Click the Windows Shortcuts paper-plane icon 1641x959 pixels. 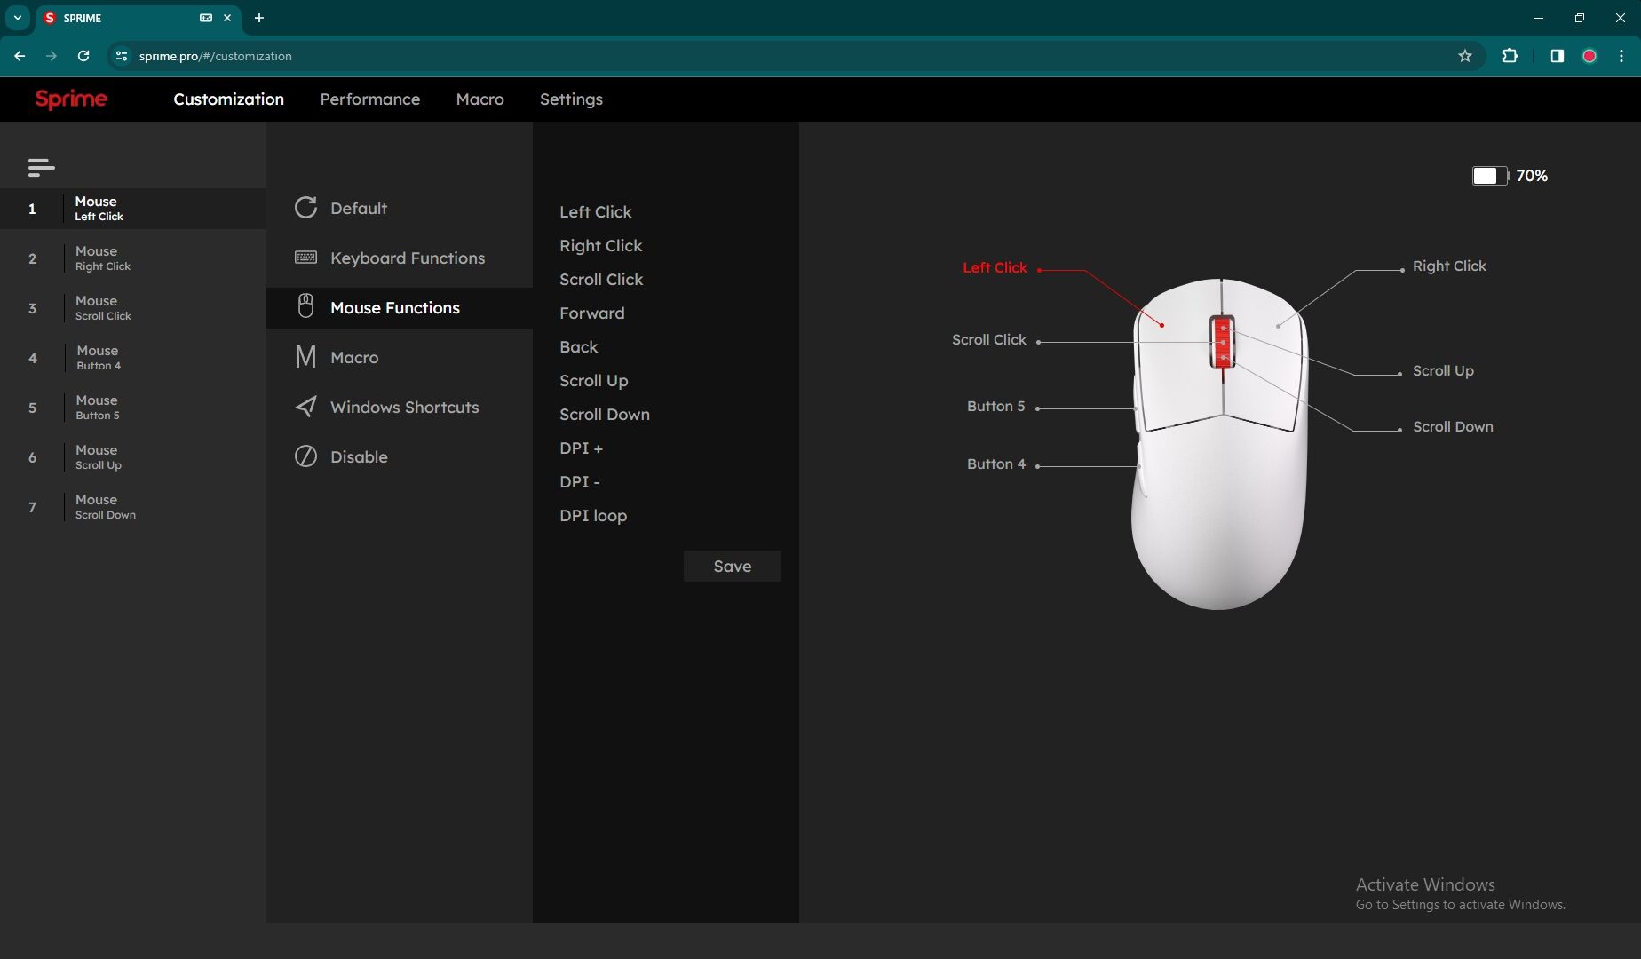(305, 407)
